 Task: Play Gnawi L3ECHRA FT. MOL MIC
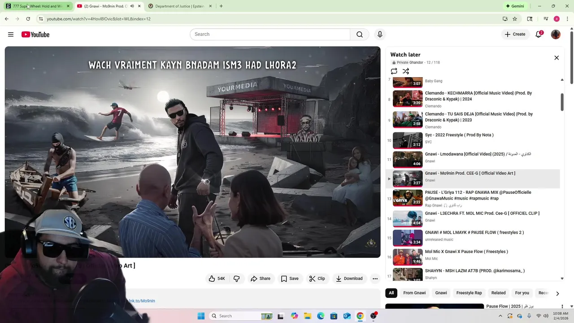473,218
